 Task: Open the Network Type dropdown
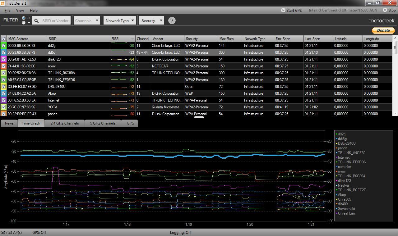click(120, 21)
